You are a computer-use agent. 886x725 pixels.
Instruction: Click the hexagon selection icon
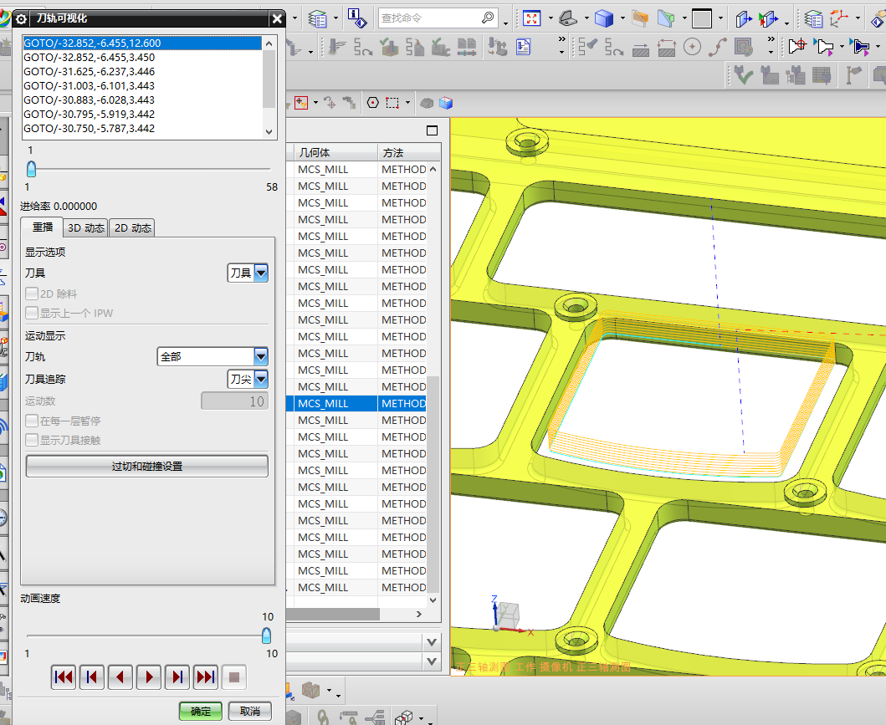(x=372, y=103)
